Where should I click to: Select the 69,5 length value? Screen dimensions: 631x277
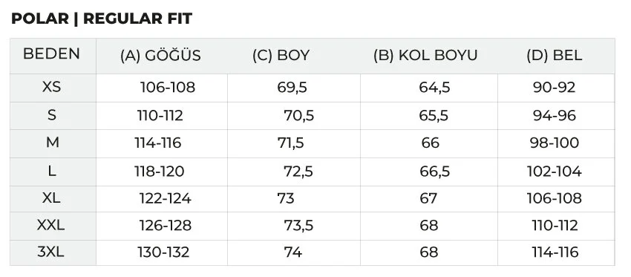pyautogui.click(x=292, y=88)
